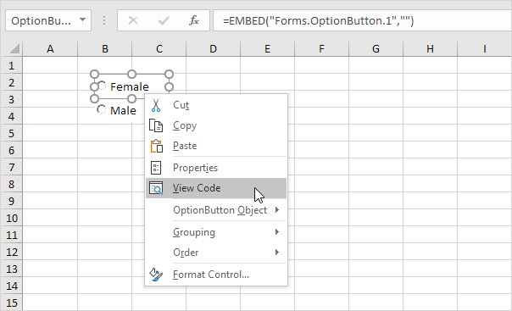
Task: Choose Cut from the context menu
Action: [x=216, y=105]
